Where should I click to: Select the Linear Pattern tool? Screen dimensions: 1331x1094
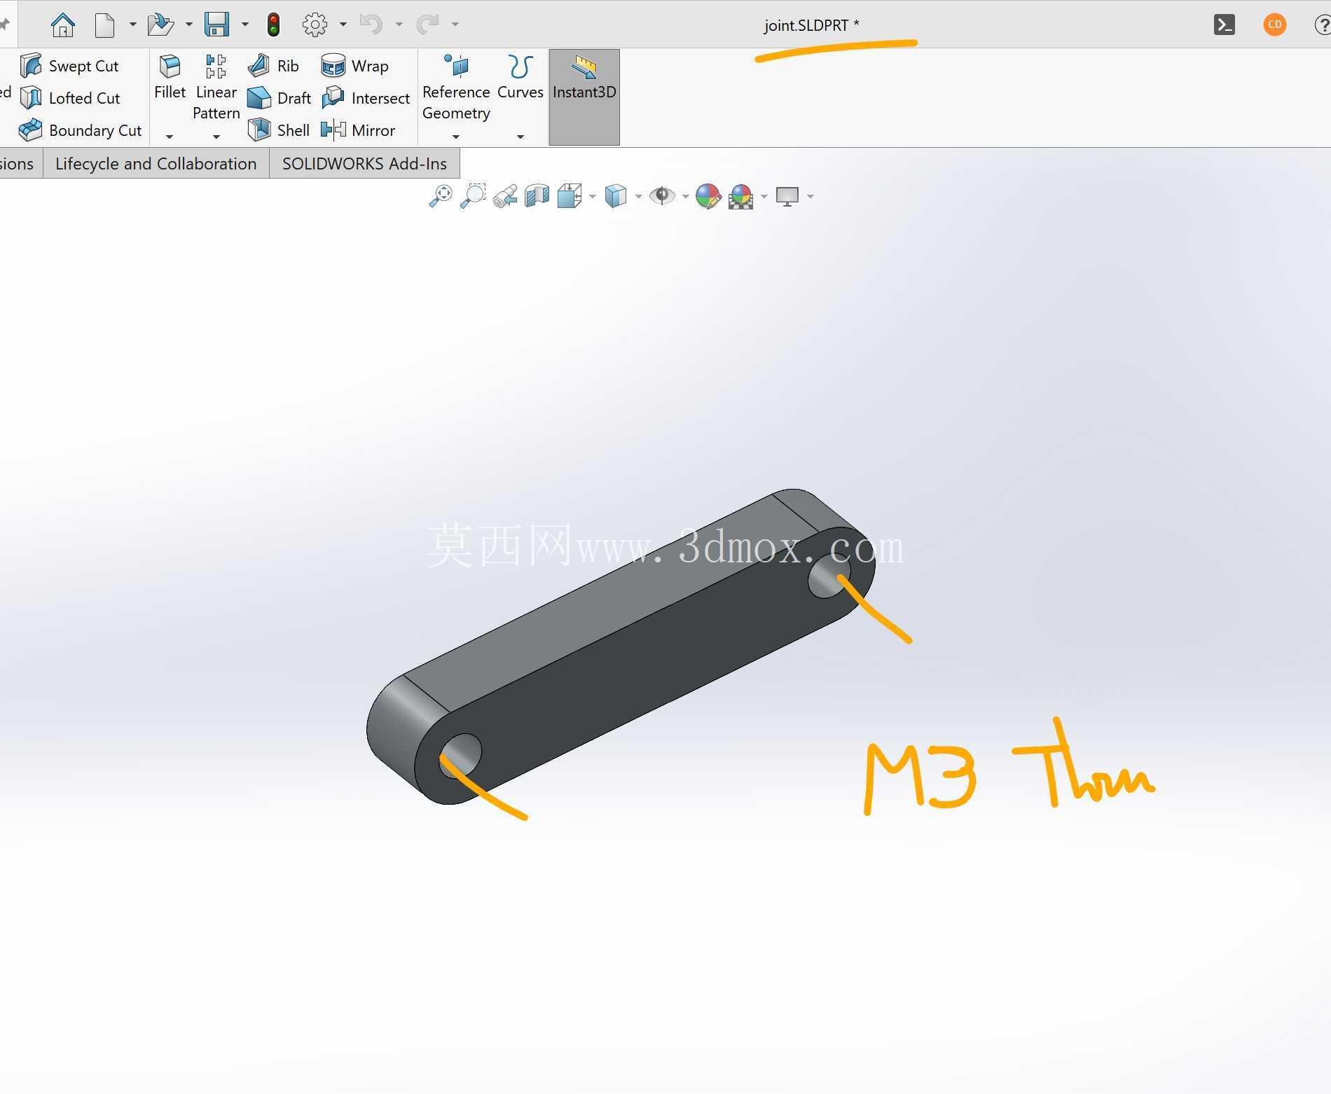[216, 87]
